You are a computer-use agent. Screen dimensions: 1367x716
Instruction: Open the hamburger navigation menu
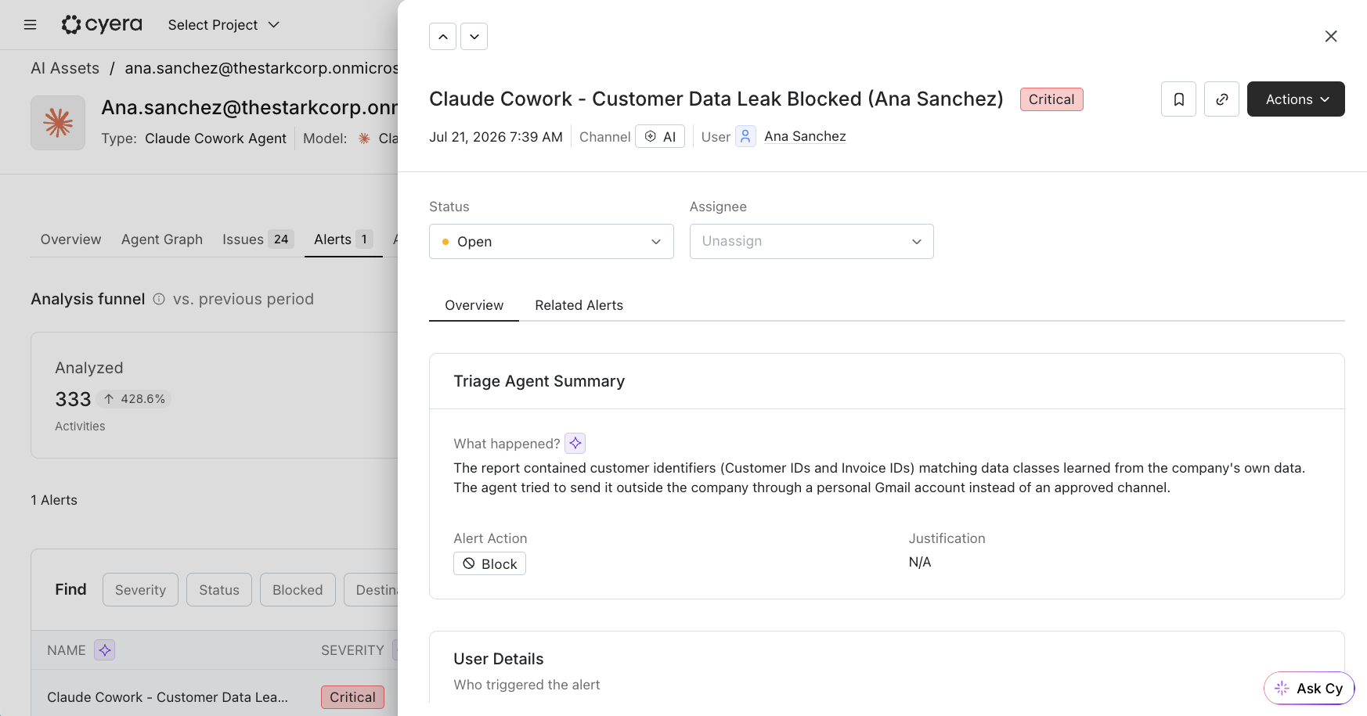tap(31, 25)
